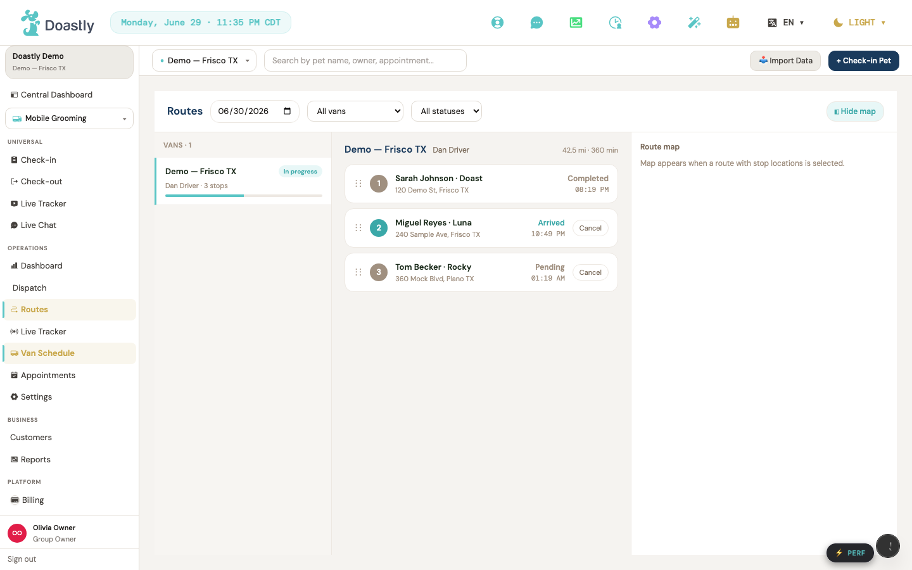Open the robot assistant icon
Image resolution: width=912 pixels, height=570 pixels.
[x=733, y=23]
